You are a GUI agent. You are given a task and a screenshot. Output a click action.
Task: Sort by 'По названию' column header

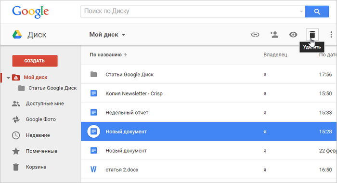click(106, 55)
